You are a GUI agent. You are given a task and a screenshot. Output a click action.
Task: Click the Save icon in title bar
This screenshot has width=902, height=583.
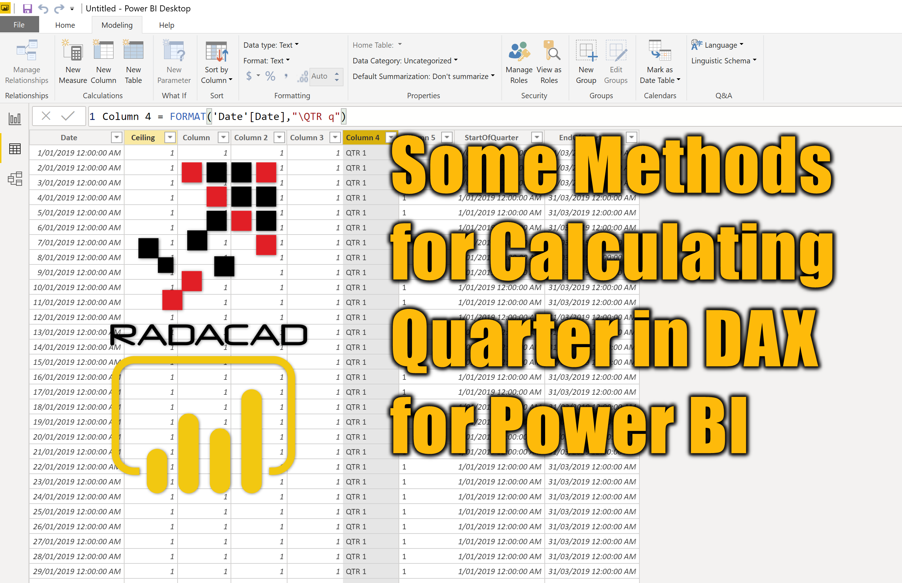[x=28, y=8]
